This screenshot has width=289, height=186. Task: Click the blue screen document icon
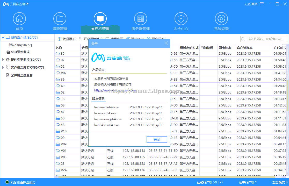(8, 75)
